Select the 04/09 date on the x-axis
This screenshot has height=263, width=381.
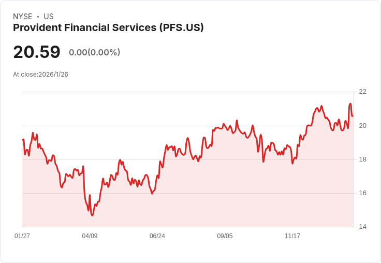(x=90, y=236)
